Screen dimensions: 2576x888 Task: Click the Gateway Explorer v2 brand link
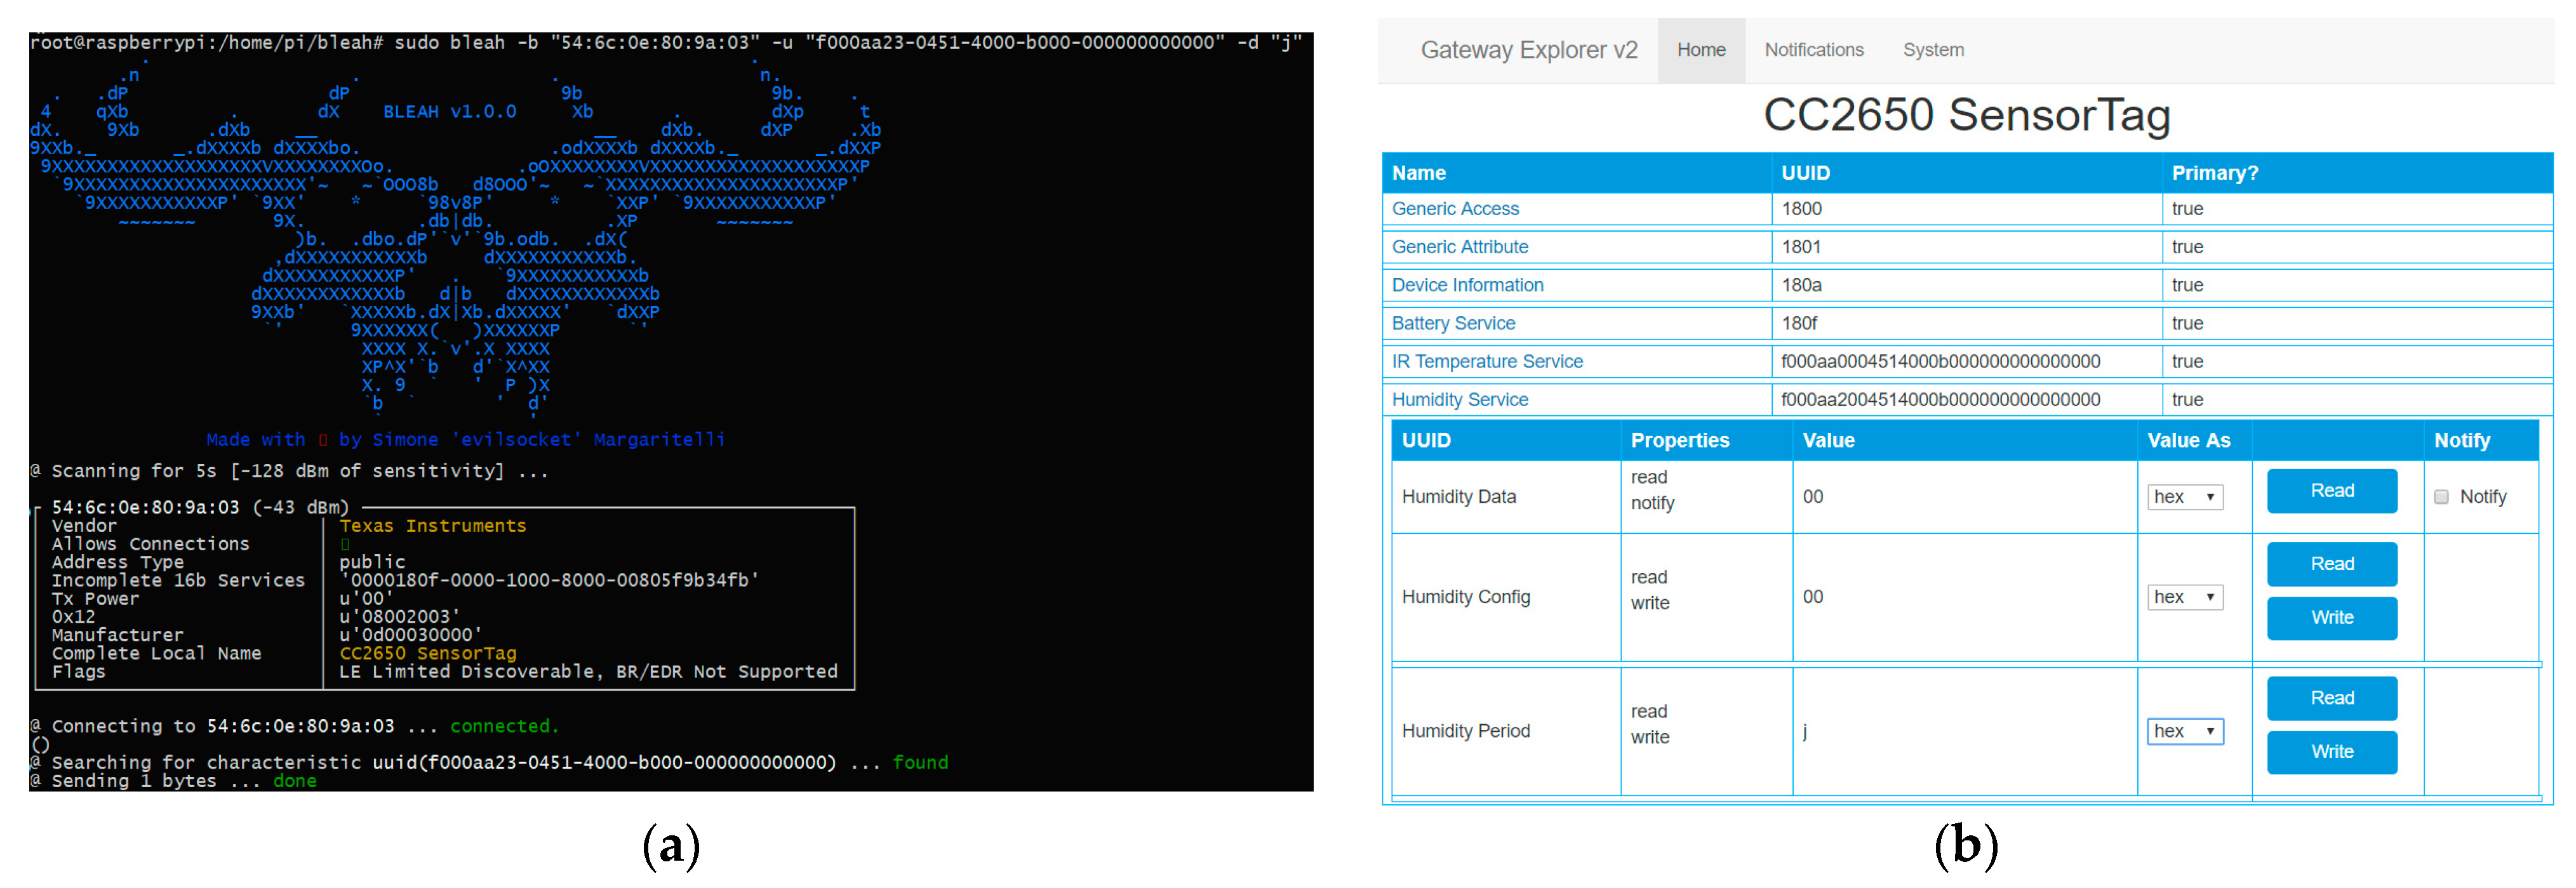[1528, 50]
